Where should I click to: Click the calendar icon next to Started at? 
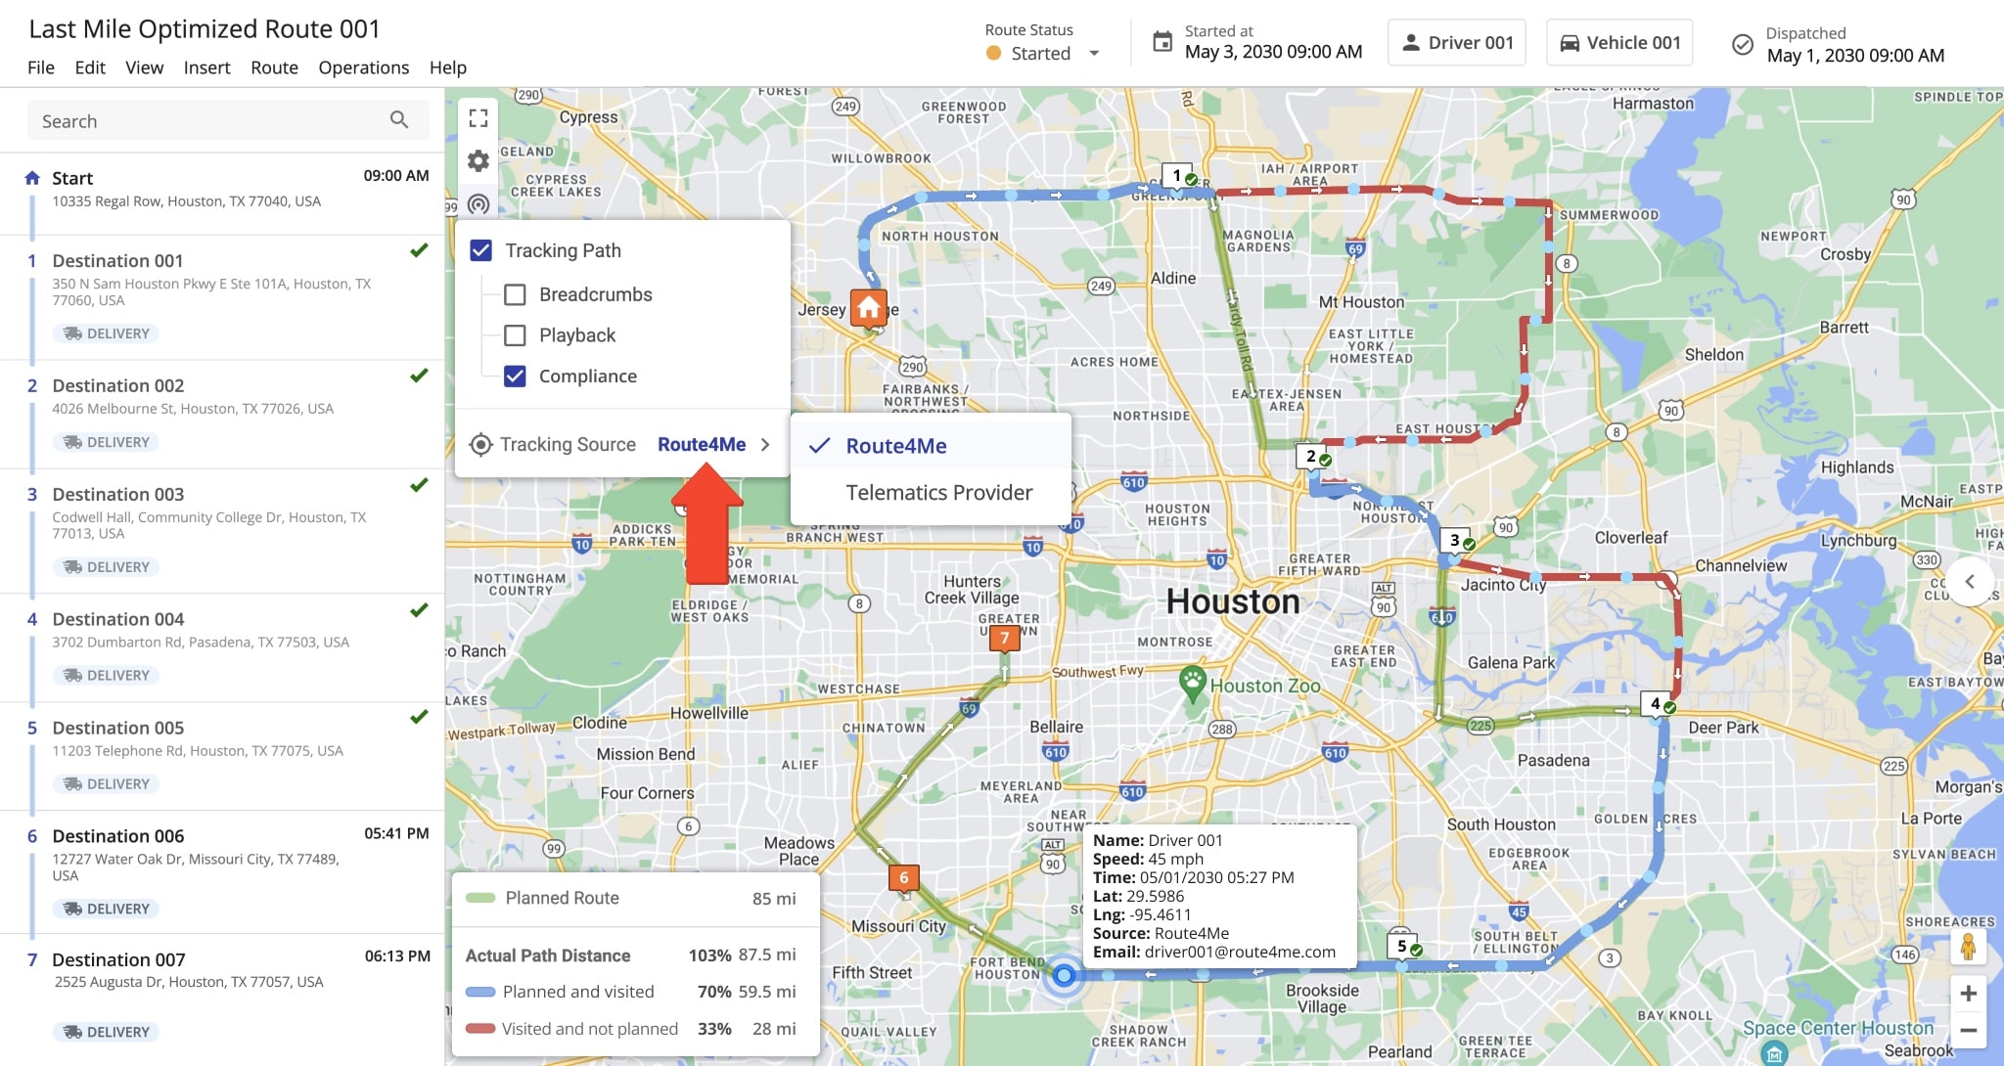click(1161, 41)
